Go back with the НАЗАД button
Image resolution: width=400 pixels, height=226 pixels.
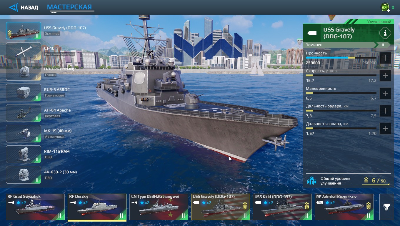(24, 7)
